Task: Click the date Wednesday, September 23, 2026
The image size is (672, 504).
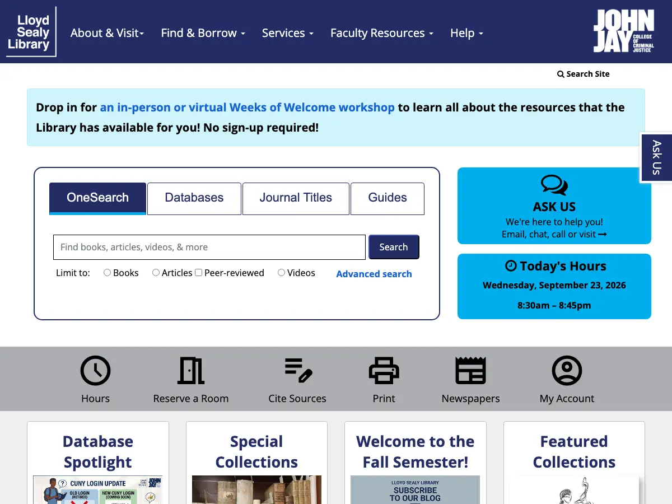Action: tap(554, 286)
